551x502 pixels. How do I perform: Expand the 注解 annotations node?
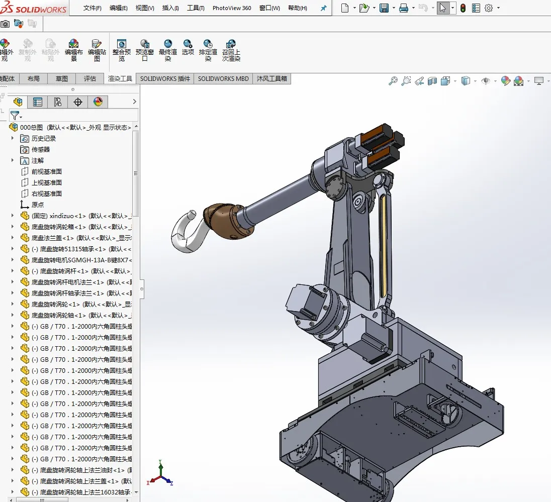point(13,160)
